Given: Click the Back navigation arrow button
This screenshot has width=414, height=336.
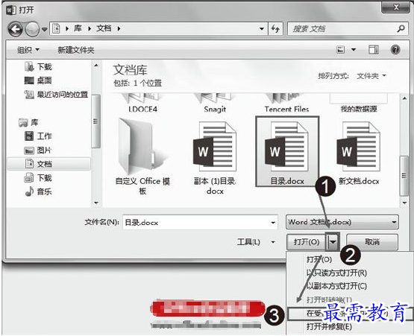Looking at the screenshot, I should point(16,29).
